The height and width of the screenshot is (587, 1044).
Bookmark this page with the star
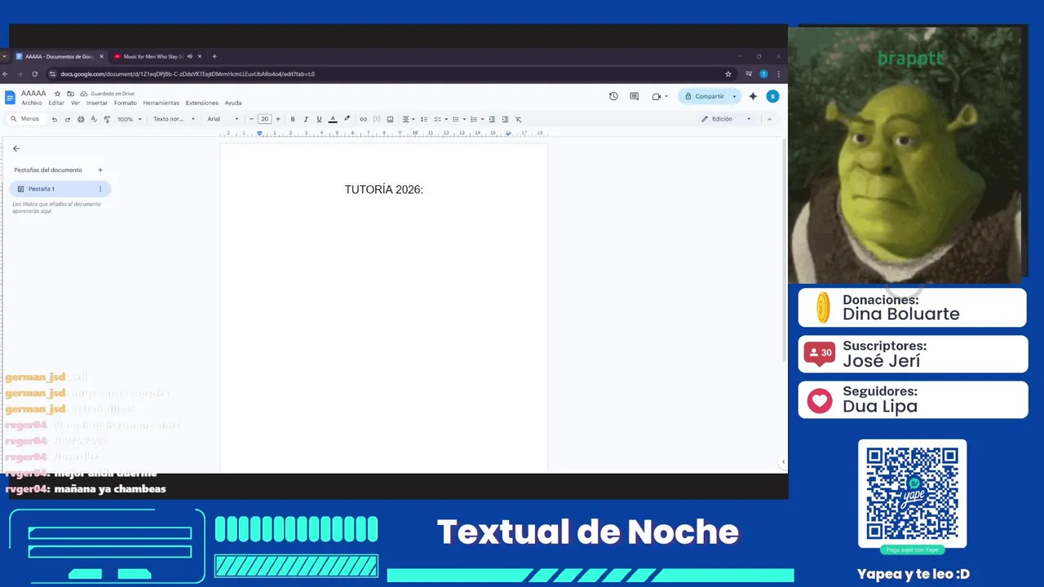tap(728, 73)
